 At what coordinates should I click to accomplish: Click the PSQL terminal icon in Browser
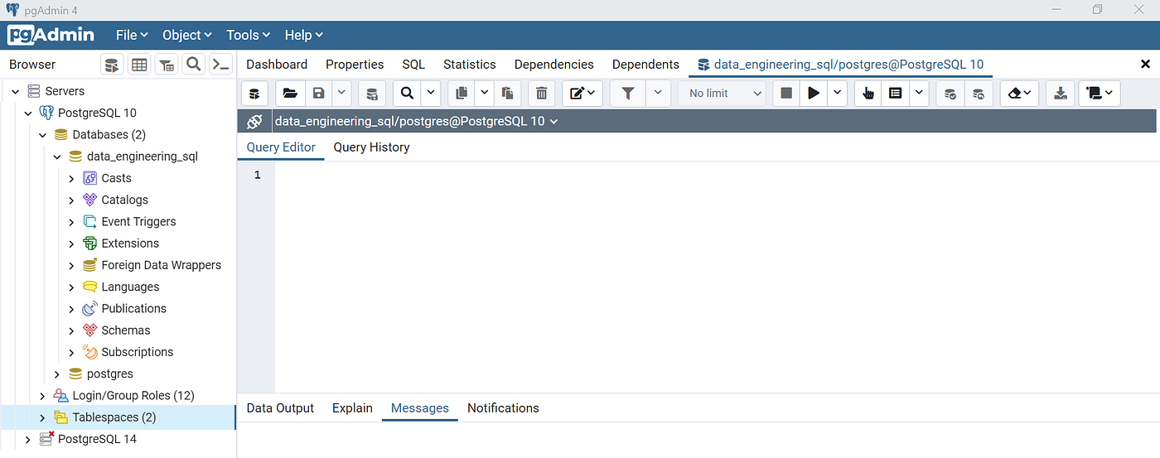(220, 65)
